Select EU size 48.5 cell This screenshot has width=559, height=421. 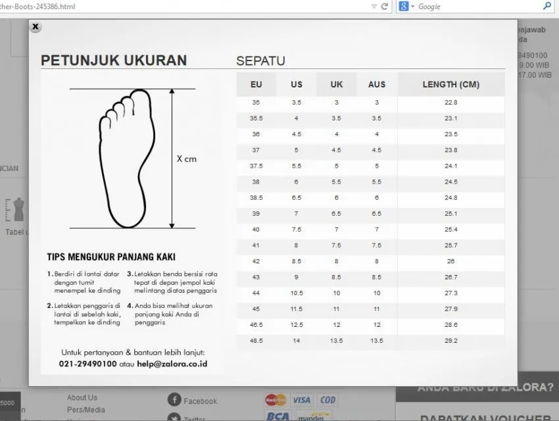256,341
